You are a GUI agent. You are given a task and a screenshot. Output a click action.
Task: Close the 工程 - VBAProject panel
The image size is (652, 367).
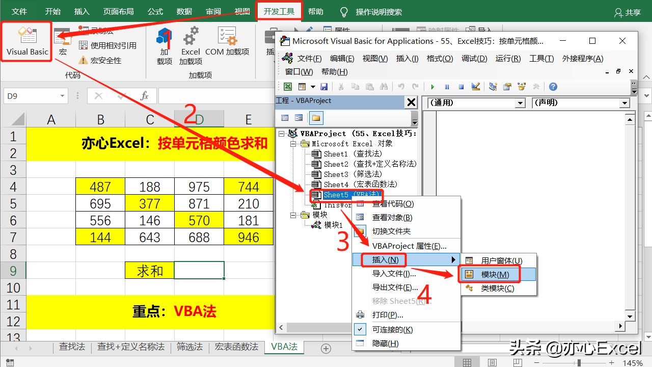(411, 102)
